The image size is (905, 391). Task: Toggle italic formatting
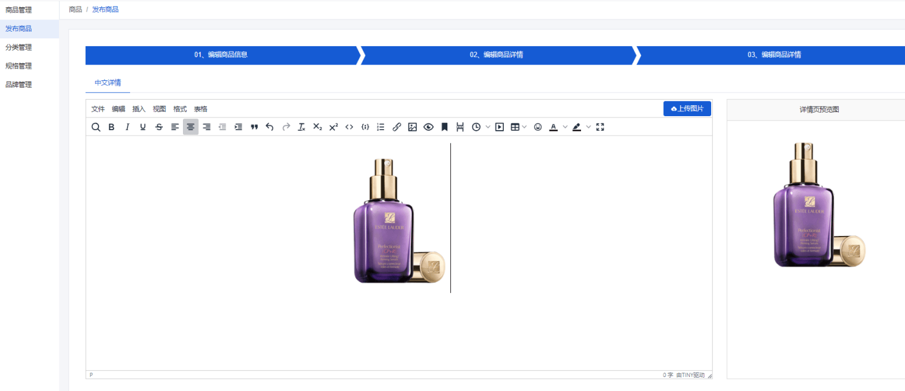[x=127, y=127]
